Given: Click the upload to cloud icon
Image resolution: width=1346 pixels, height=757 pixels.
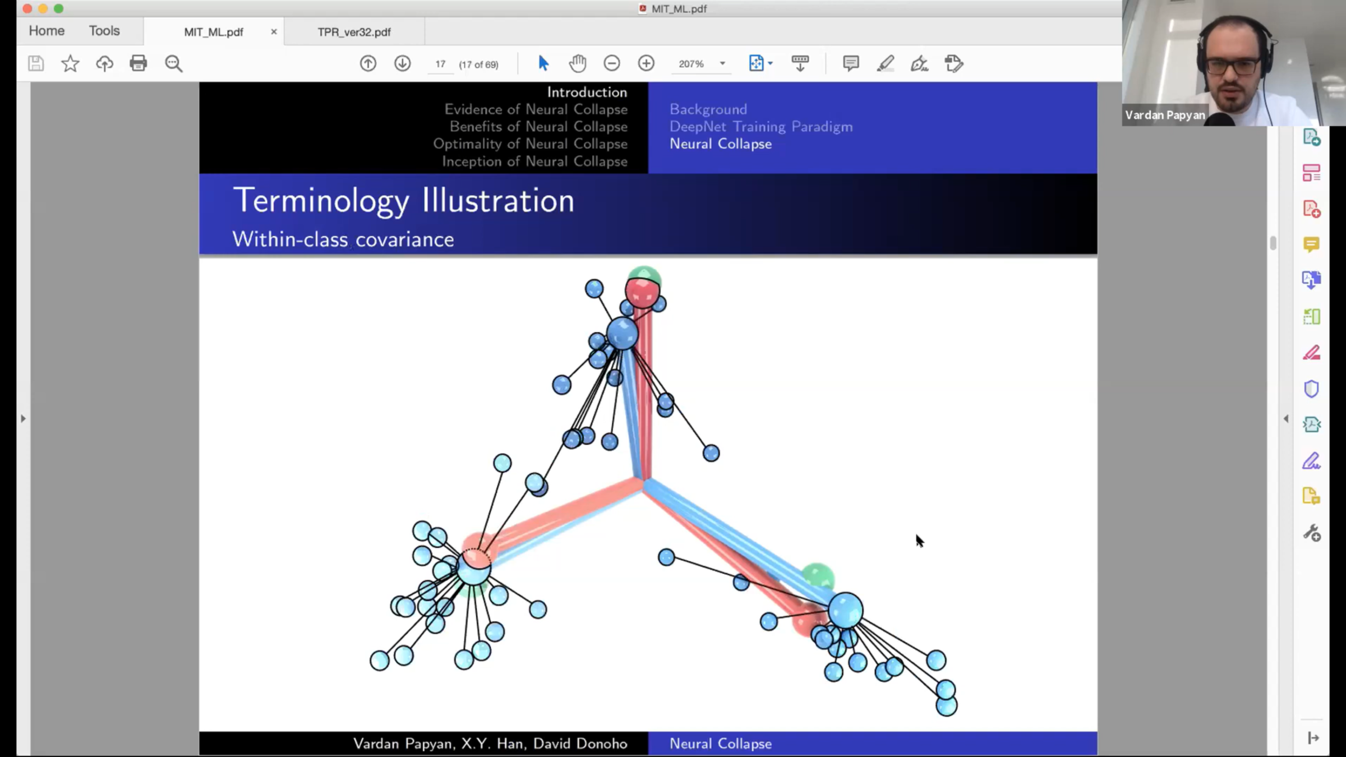Looking at the screenshot, I should click(104, 63).
